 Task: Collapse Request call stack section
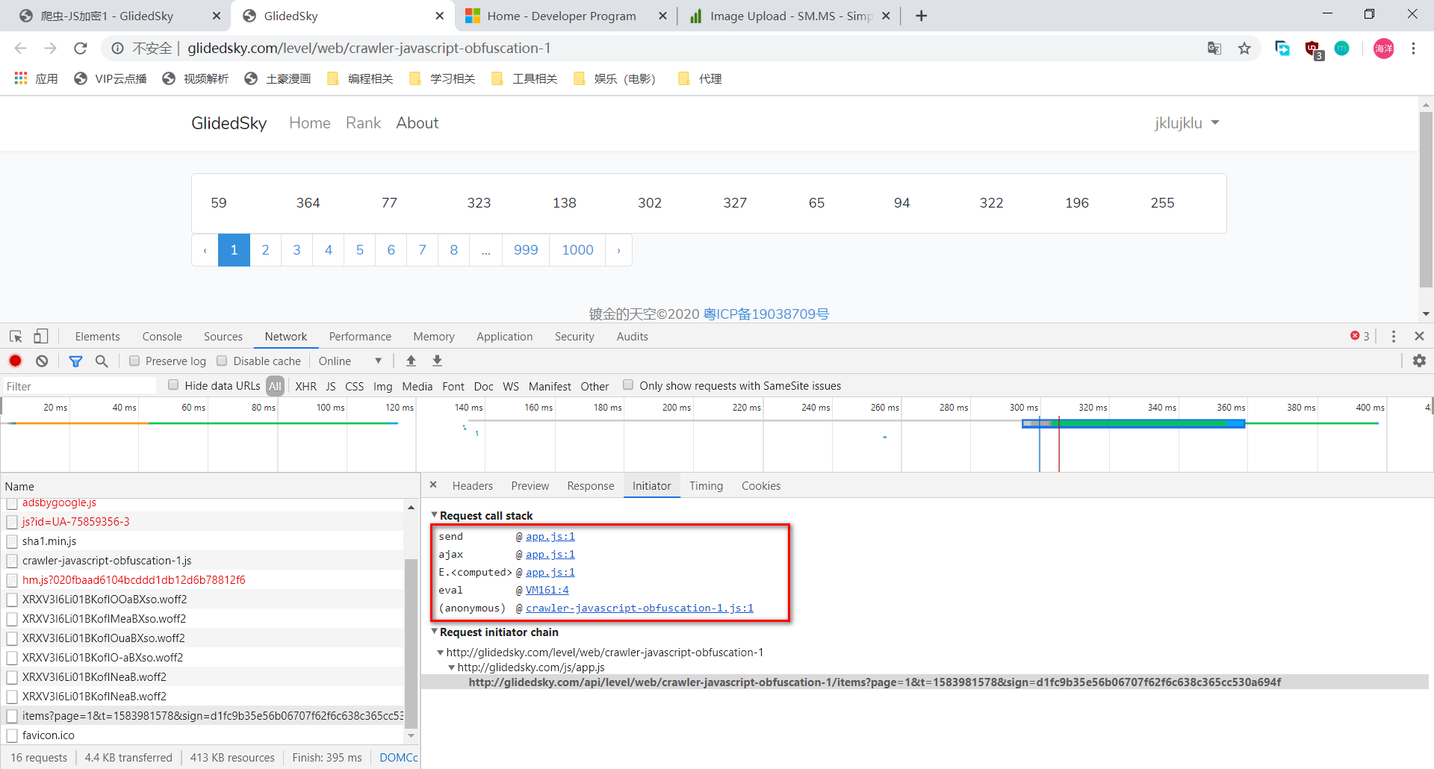click(x=435, y=515)
